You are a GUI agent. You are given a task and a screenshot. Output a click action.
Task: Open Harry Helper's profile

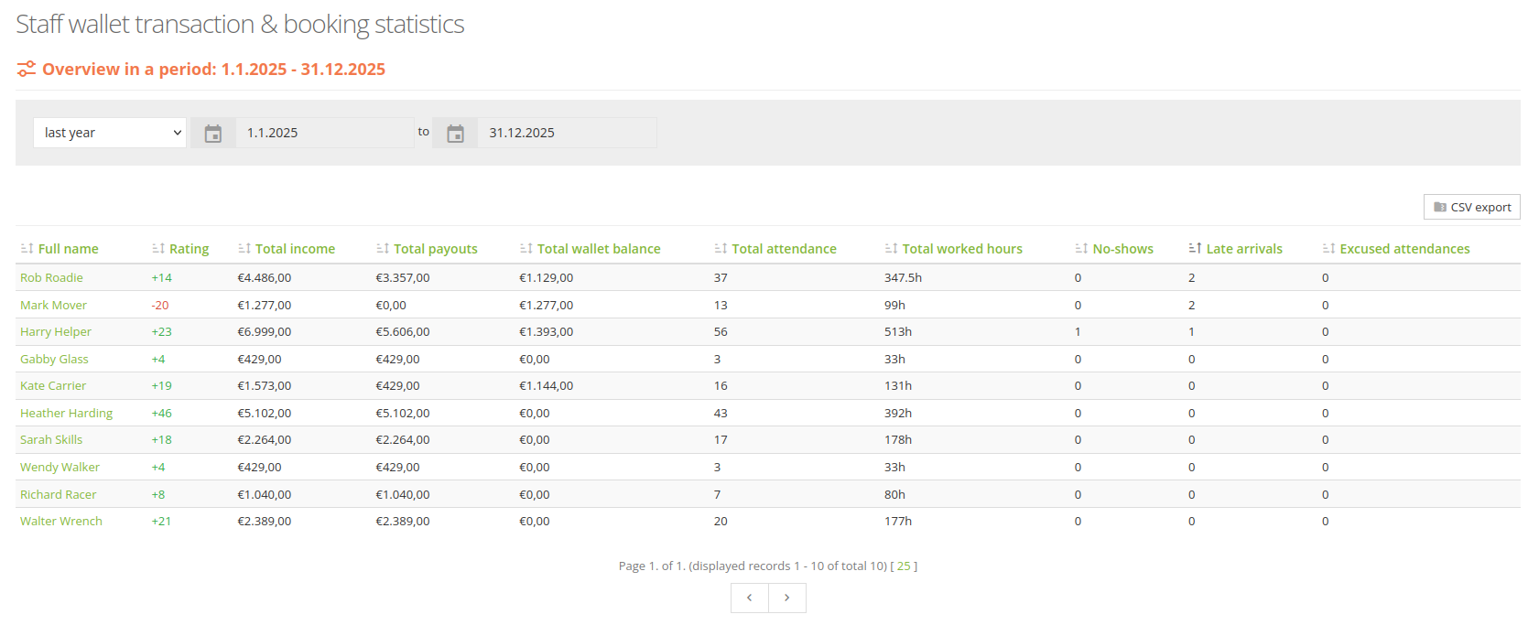[56, 332]
